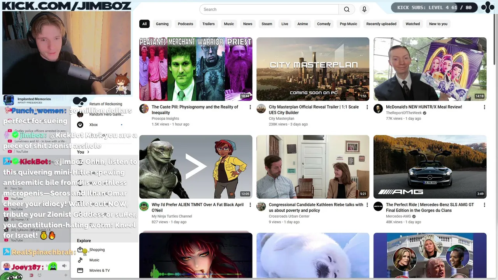Select the New to you chip
This screenshot has width=498, height=280.
click(x=438, y=24)
